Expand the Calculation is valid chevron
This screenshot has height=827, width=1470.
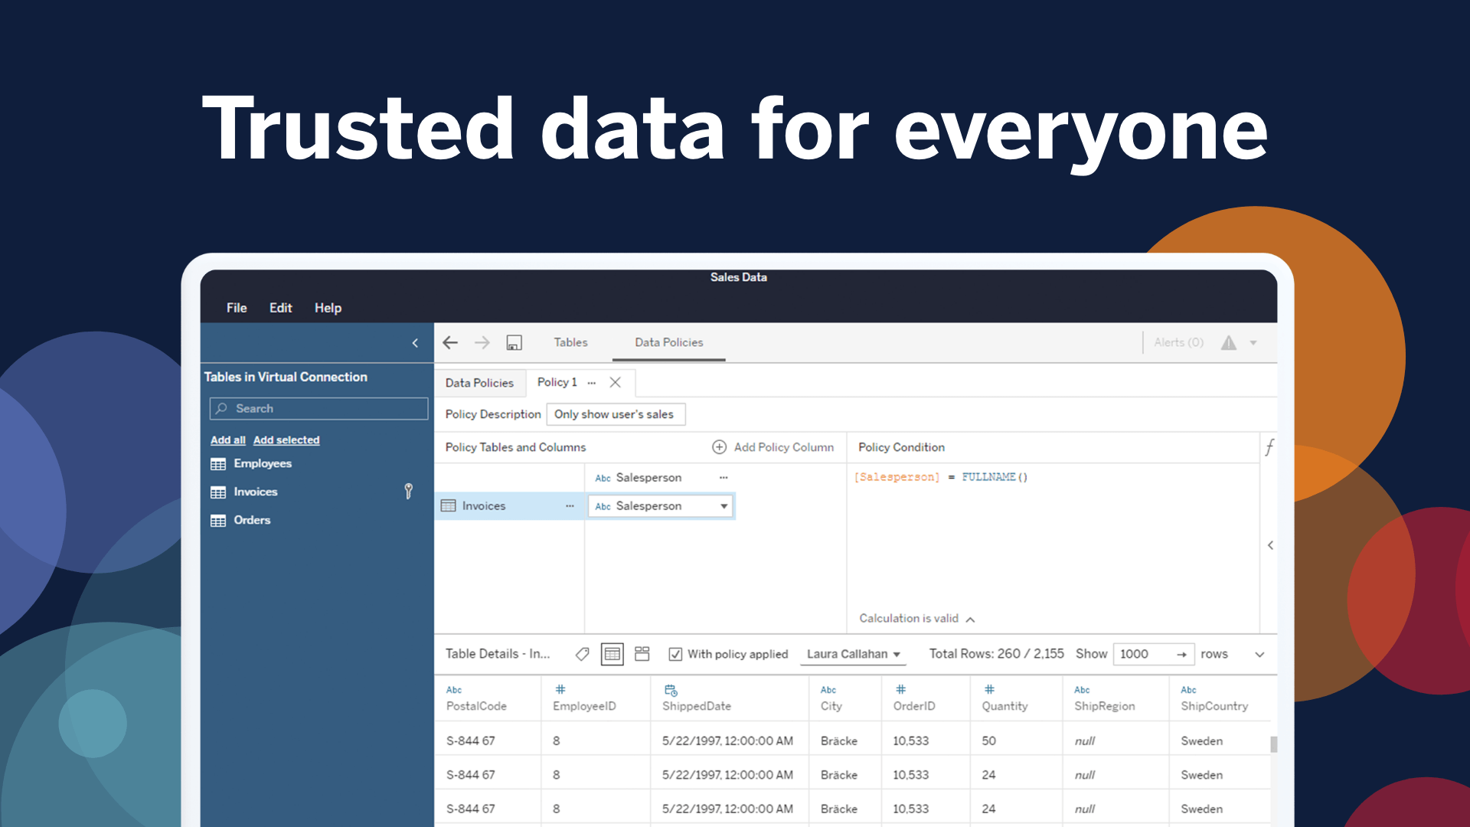coord(970,619)
